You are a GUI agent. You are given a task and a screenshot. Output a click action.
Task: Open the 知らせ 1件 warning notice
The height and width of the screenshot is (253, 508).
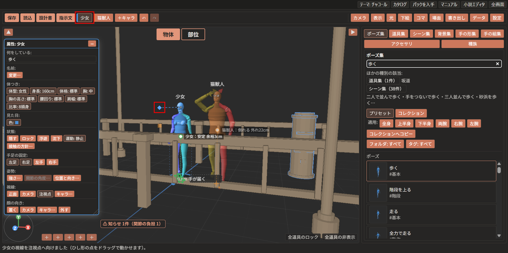(x=133, y=224)
